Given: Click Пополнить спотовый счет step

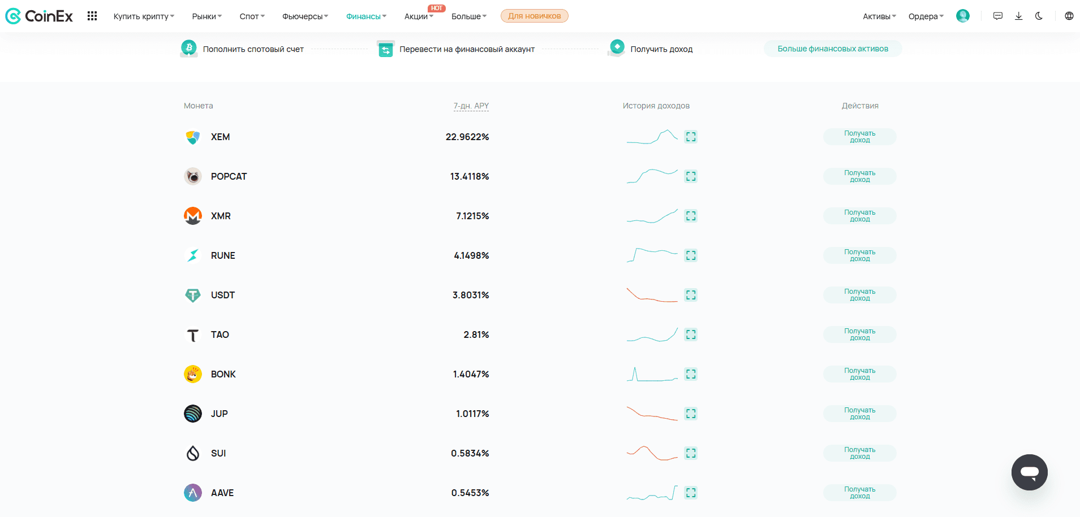Looking at the screenshot, I should [x=242, y=49].
